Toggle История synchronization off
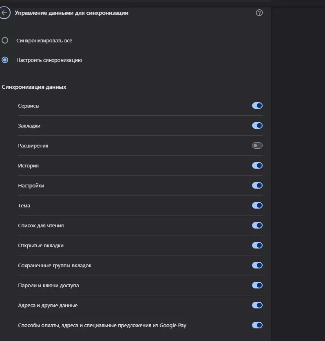This screenshot has height=341, width=325. [257, 165]
